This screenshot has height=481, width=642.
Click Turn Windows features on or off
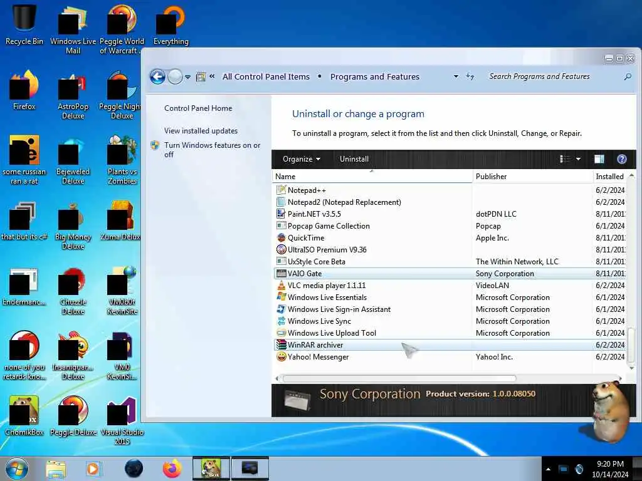click(212, 150)
